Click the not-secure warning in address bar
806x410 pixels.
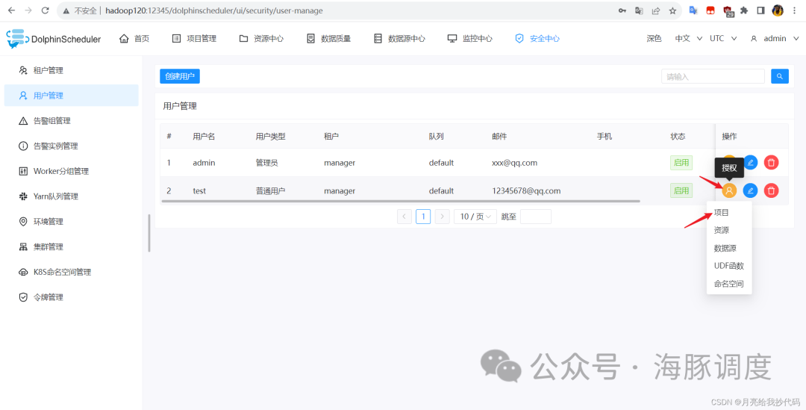(x=80, y=10)
